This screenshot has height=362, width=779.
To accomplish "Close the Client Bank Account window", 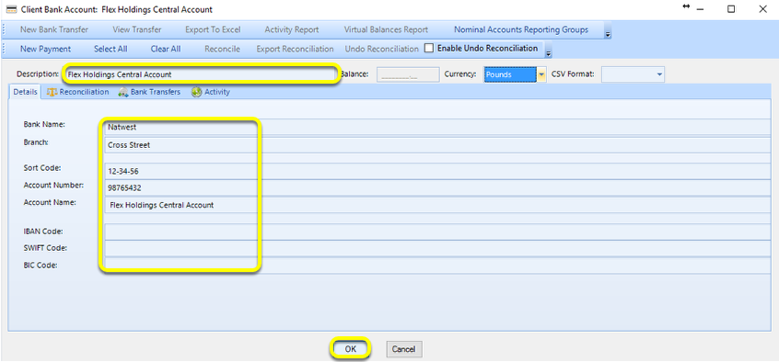I will click(762, 9).
